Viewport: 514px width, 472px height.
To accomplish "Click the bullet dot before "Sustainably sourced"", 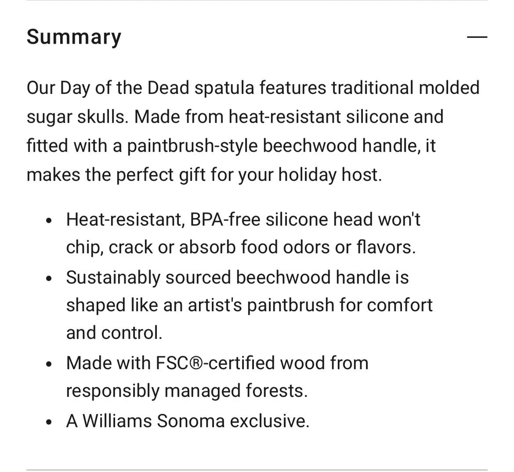I will pyautogui.click(x=49, y=278).
